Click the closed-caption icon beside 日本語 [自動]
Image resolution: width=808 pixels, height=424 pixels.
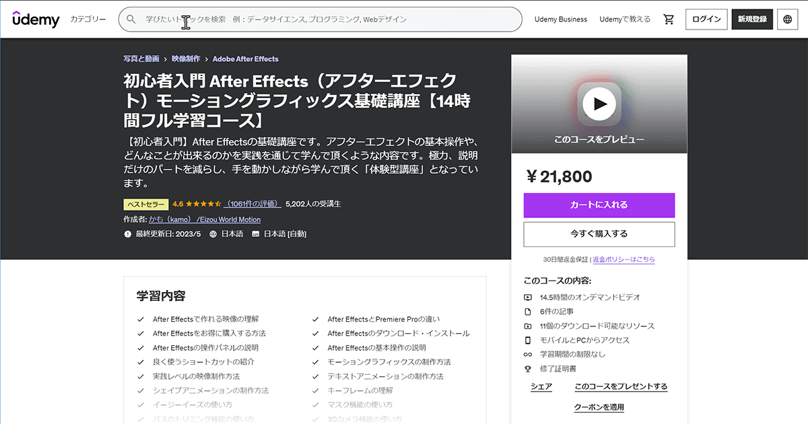(256, 234)
